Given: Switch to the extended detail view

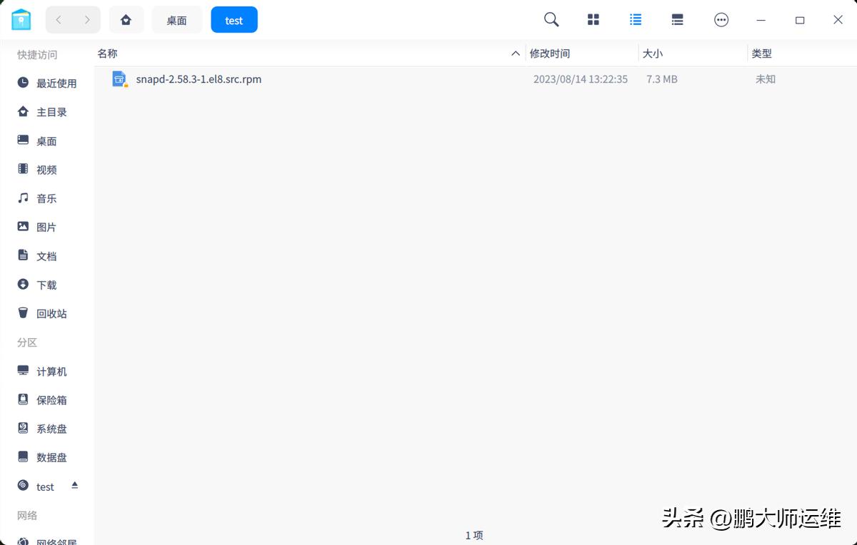Looking at the screenshot, I should [x=677, y=19].
